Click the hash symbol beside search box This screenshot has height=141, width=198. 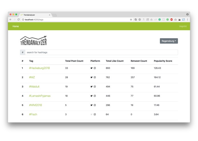[23, 52]
